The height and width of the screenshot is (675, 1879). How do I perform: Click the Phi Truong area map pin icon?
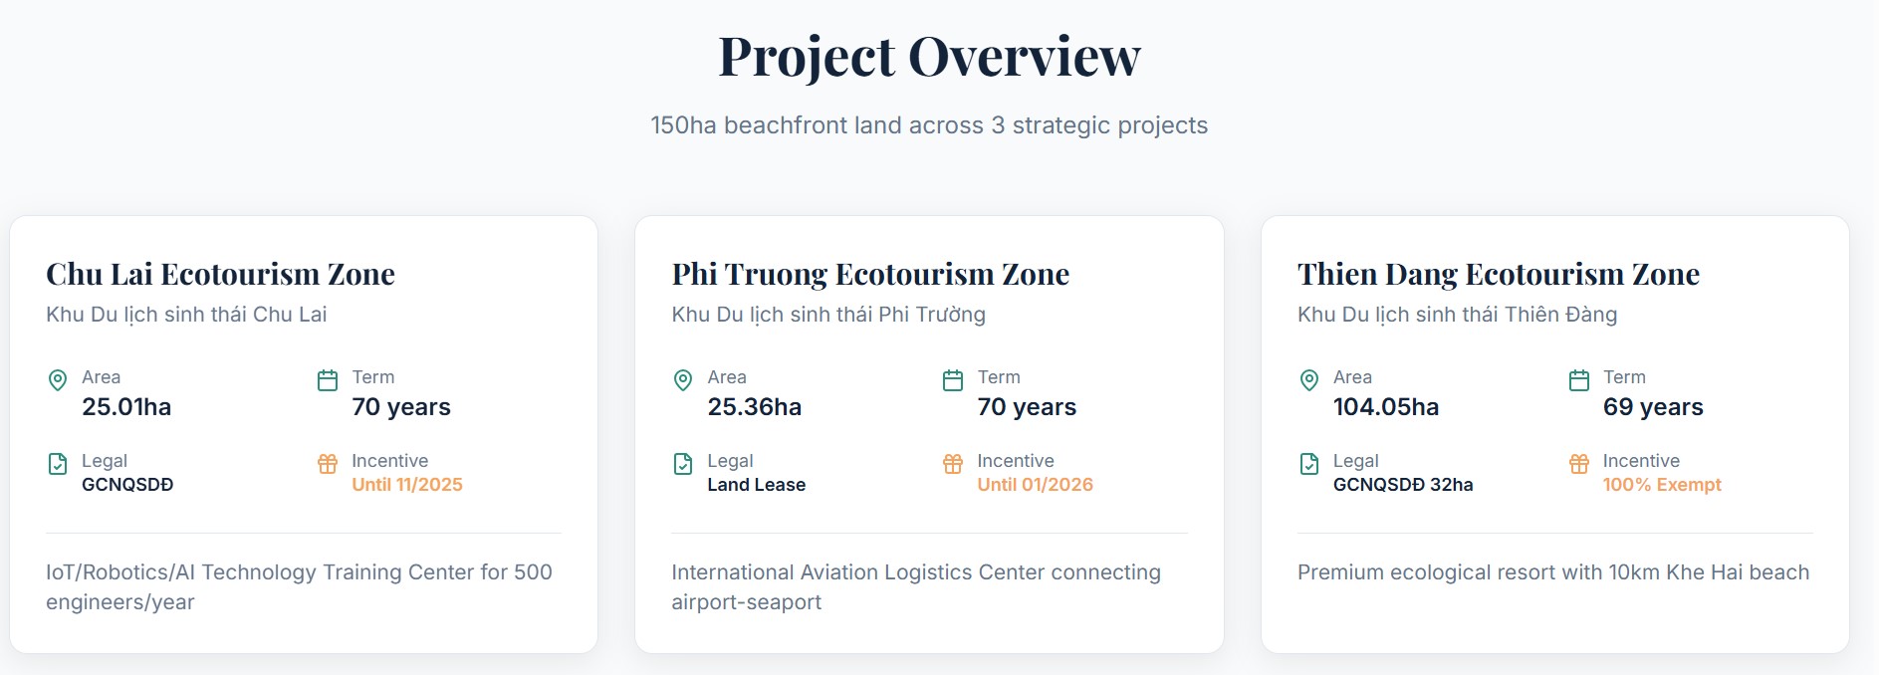(683, 379)
